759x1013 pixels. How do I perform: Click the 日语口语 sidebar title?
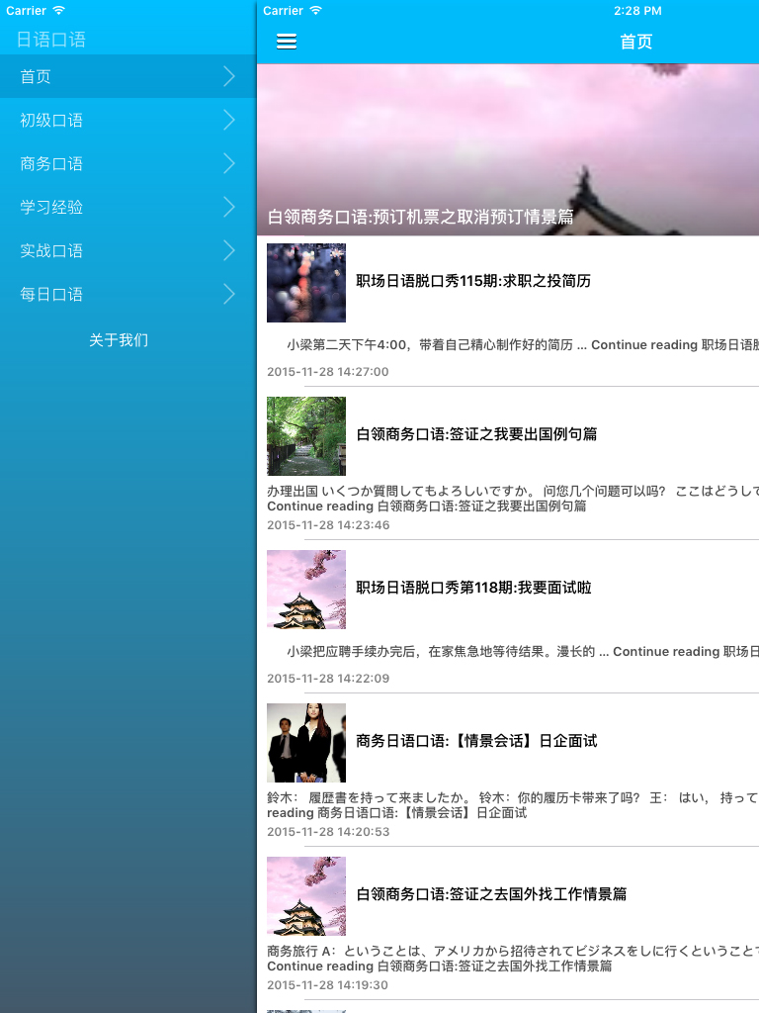[x=51, y=40]
